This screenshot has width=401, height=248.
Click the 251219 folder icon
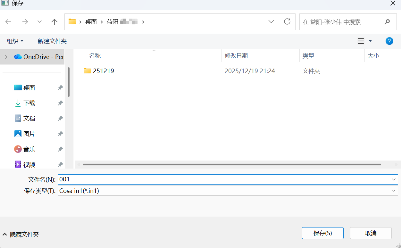coord(87,71)
